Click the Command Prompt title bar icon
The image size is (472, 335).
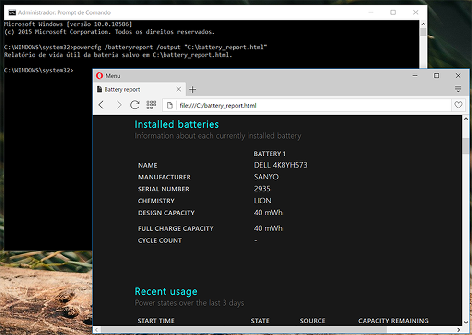[x=12, y=12]
